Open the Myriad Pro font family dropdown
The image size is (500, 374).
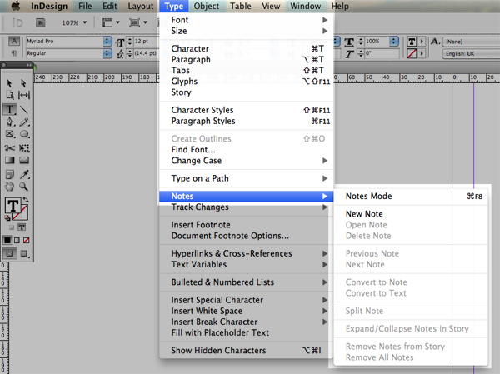pos(107,41)
